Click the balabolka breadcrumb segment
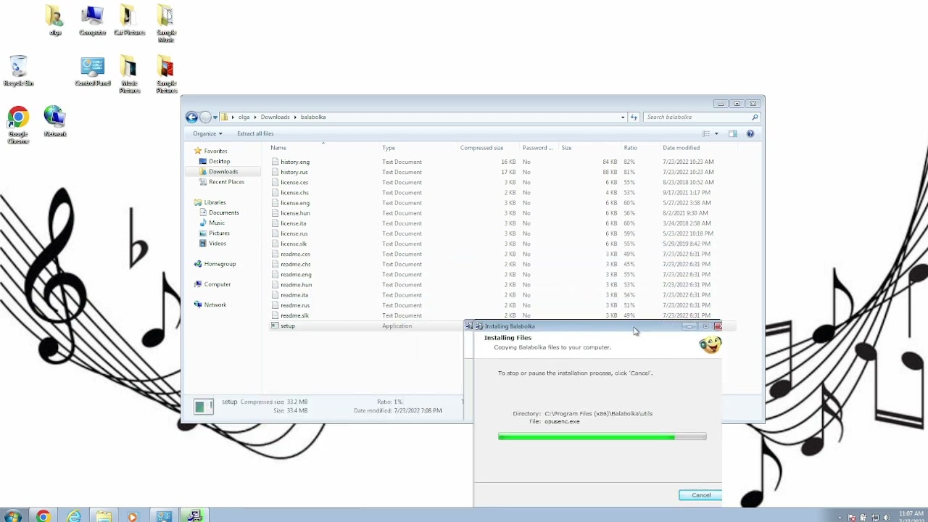Image resolution: width=928 pixels, height=522 pixels. tap(313, 117)
